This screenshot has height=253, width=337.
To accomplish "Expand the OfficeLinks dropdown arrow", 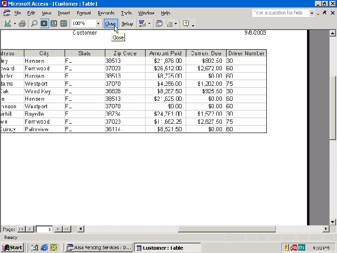I will pyautogui.click(x=149, y=23).
